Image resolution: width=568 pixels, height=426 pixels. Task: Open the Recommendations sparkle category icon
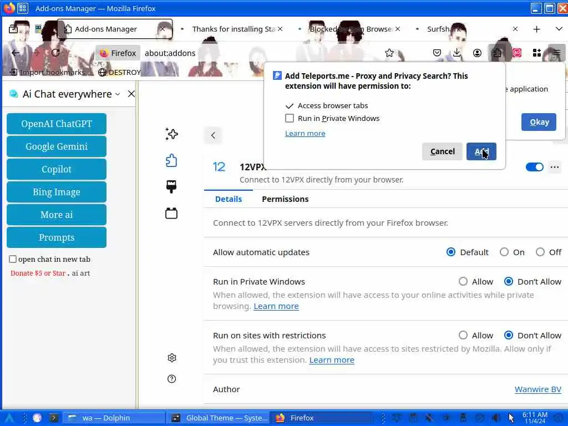click(171, 134)
